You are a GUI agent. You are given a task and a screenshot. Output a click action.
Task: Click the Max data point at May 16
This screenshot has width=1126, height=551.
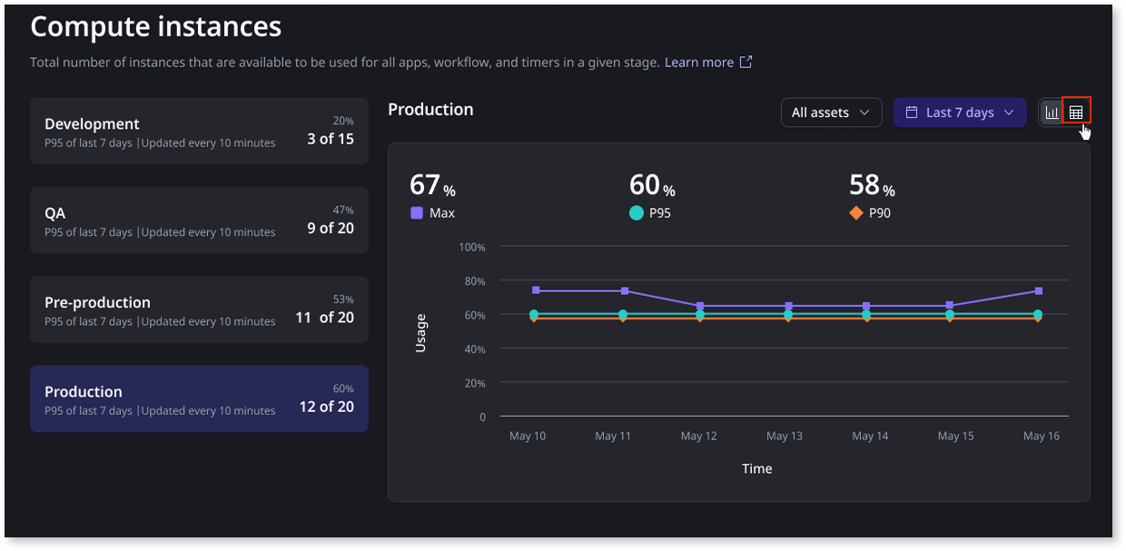click(1038, 291)
